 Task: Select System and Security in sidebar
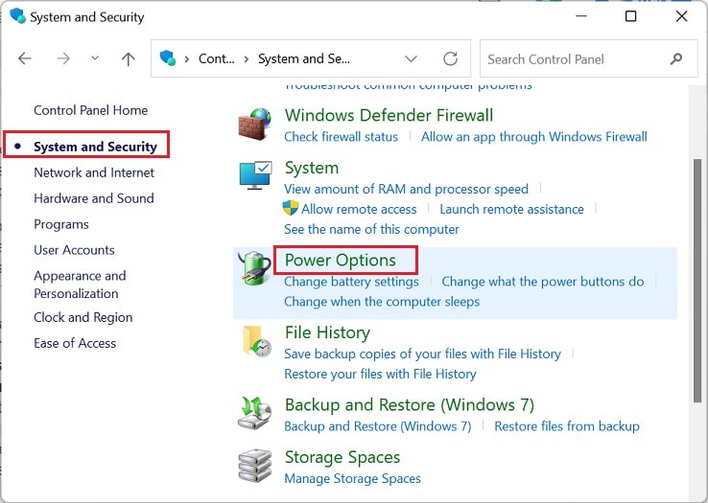(x=95, y=147)
